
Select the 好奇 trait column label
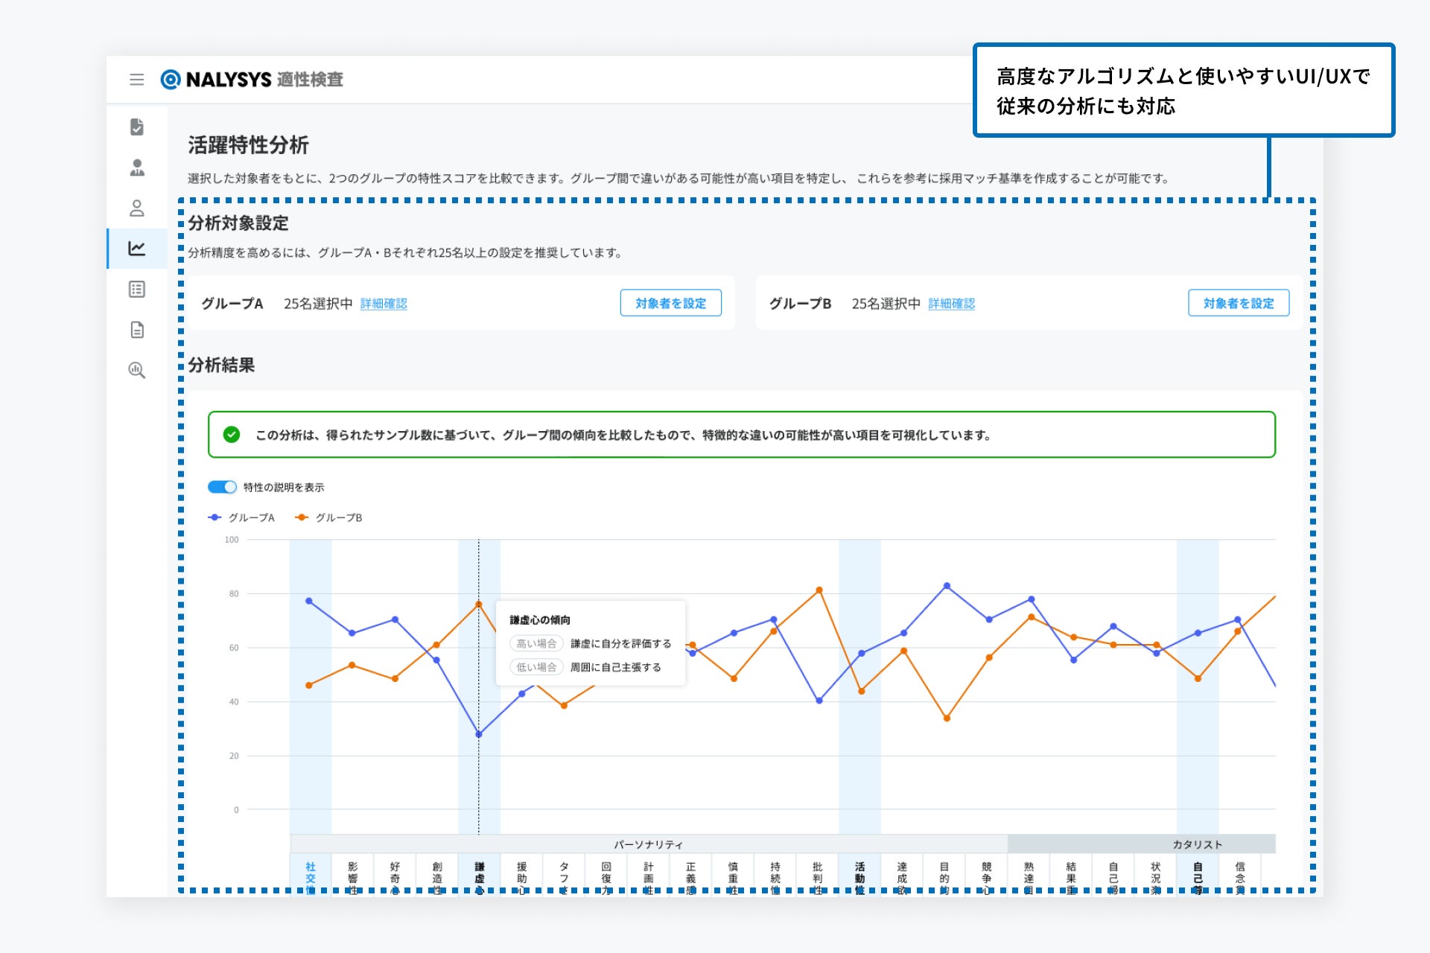tap(395, 877)
